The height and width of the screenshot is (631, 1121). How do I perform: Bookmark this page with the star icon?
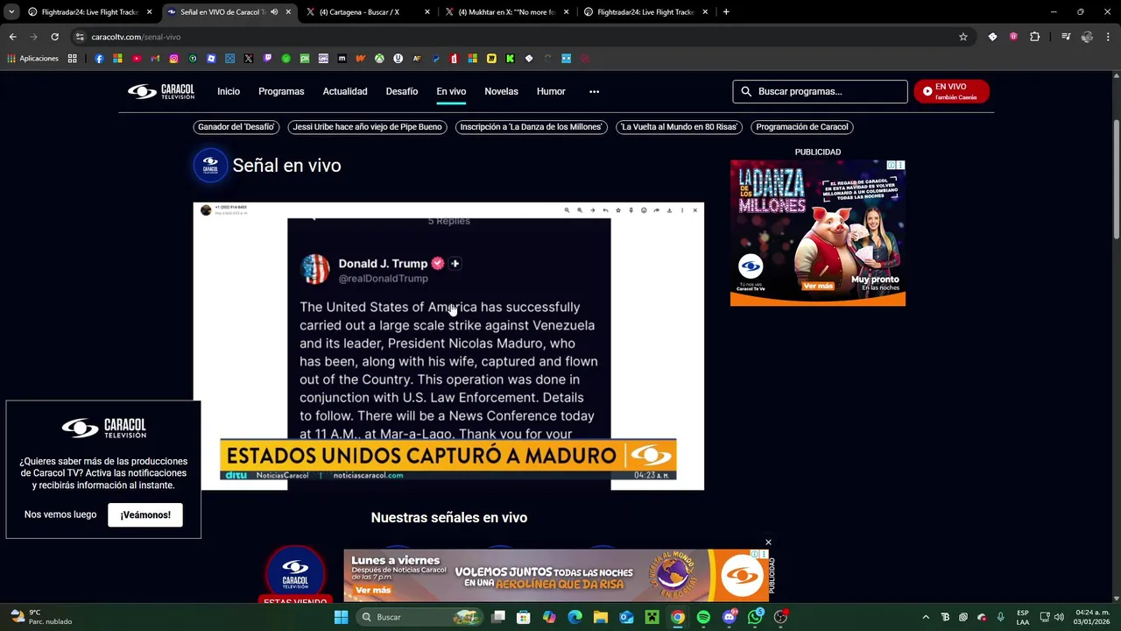(963, 37)
